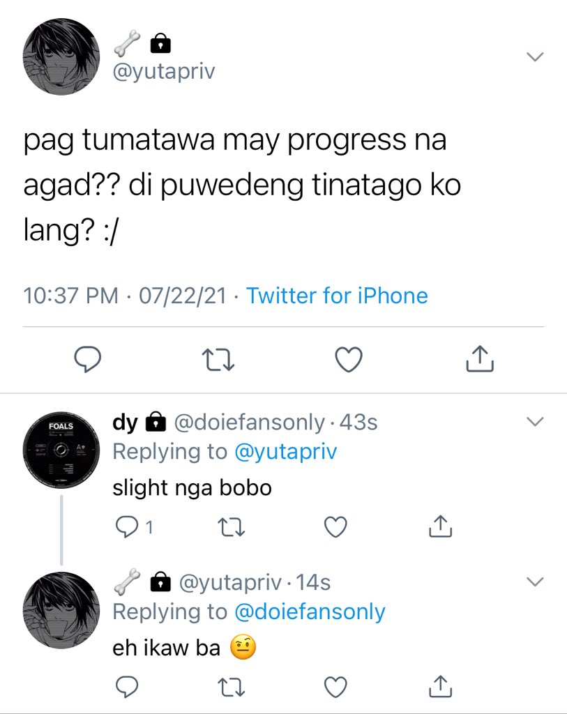This screenshot has width=567, height=714.
Task: Expand options chevron on dy's reply
Action: 535,421
